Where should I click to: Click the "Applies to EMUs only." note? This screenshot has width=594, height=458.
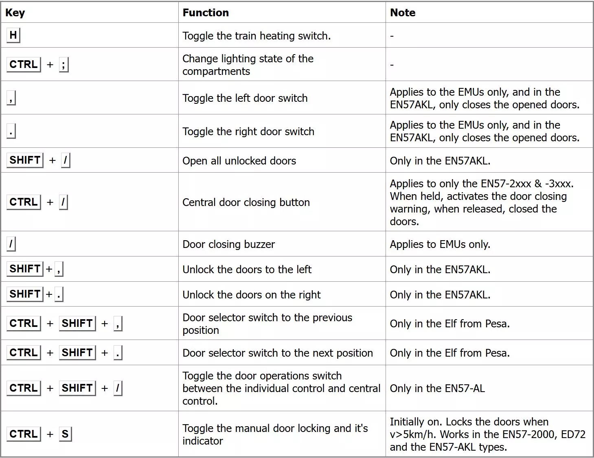click(x=440, y=244)
